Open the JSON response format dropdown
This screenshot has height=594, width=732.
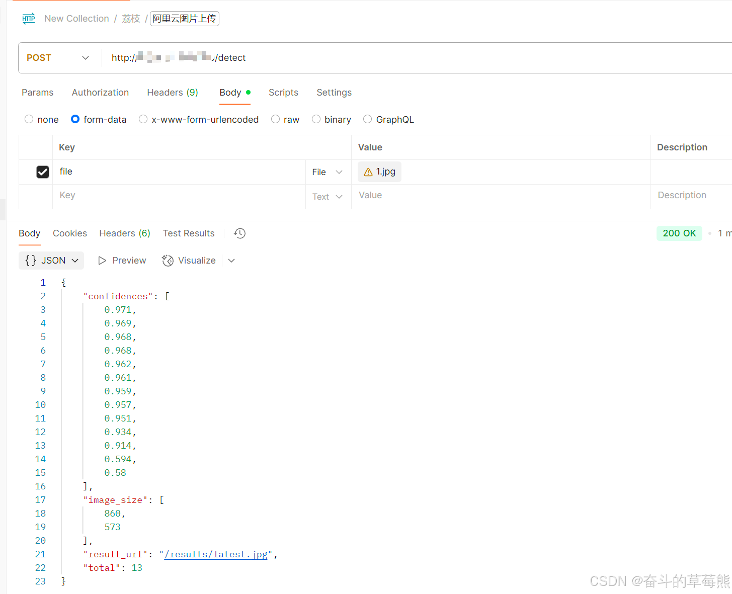[74, 260]
